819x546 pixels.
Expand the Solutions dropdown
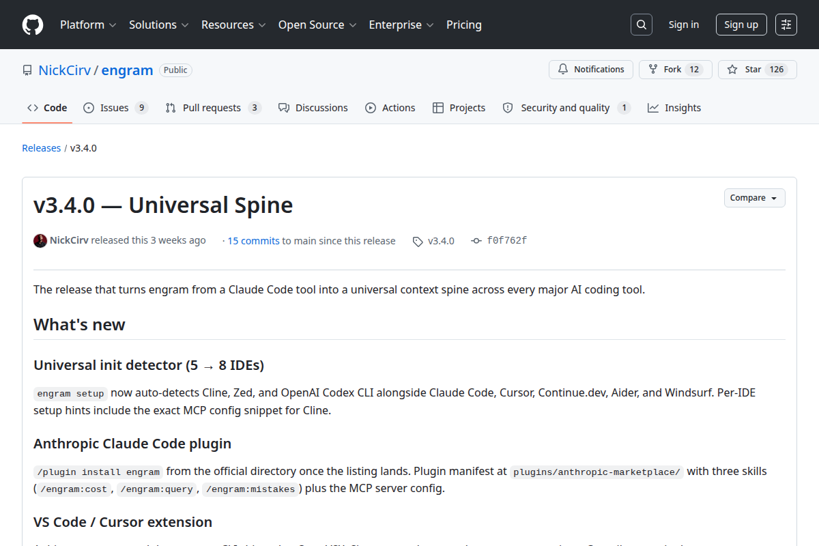(x=158, y=25)
